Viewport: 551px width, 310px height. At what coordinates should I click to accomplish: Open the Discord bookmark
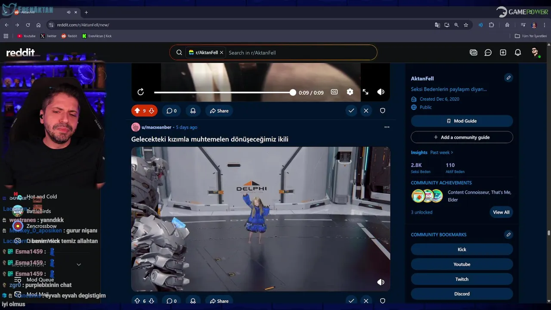tap(462, 294)
